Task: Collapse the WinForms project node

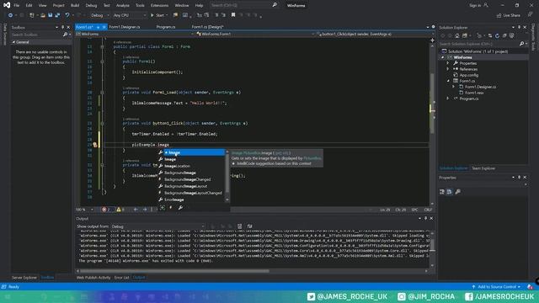Action: (443, 57)
